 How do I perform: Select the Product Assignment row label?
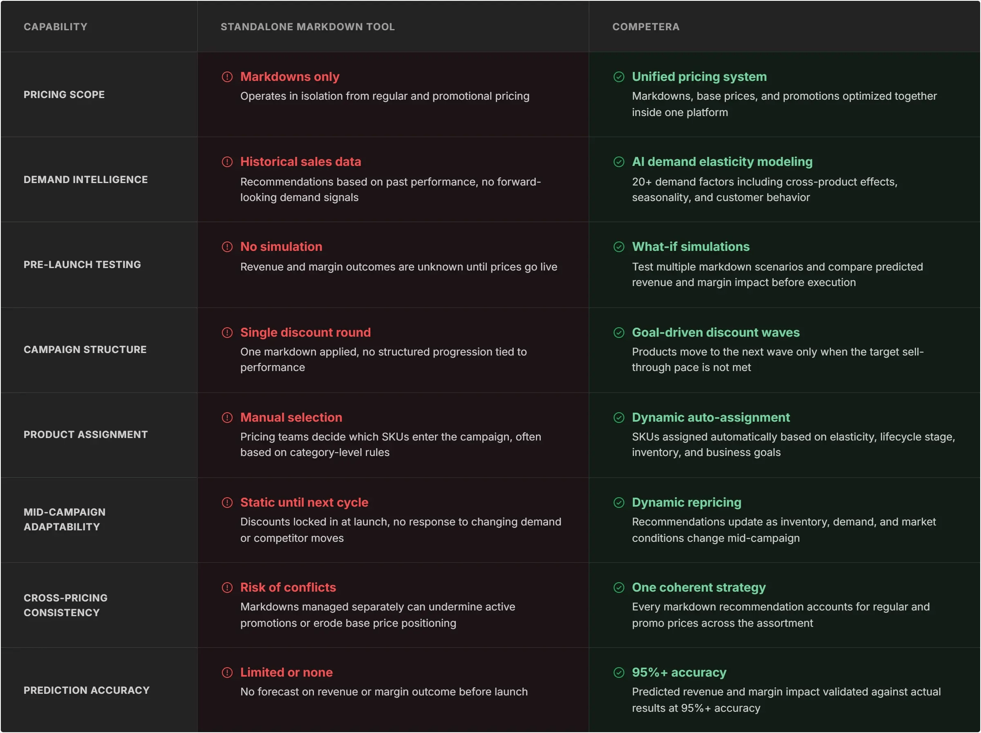pos(85,435)
